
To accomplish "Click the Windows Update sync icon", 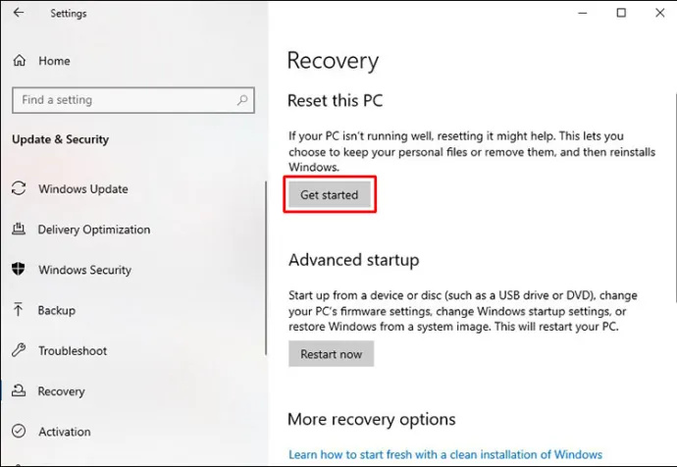I will (x=19, y=188).
